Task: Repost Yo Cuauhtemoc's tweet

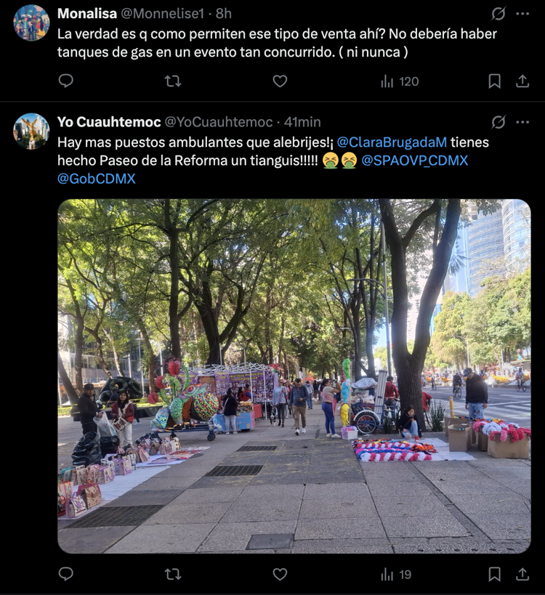Action: (x=173, y=575)
